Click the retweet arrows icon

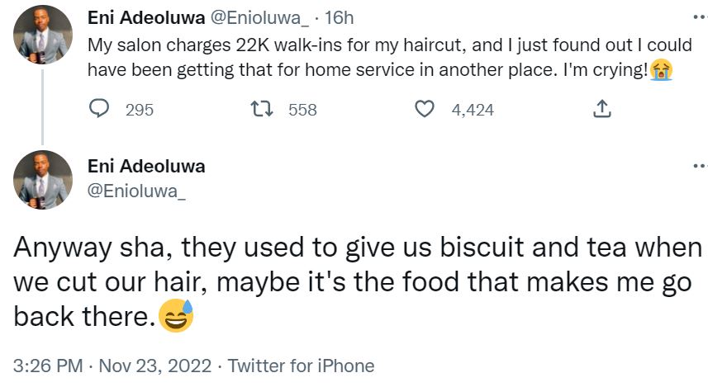click(262, 109)
